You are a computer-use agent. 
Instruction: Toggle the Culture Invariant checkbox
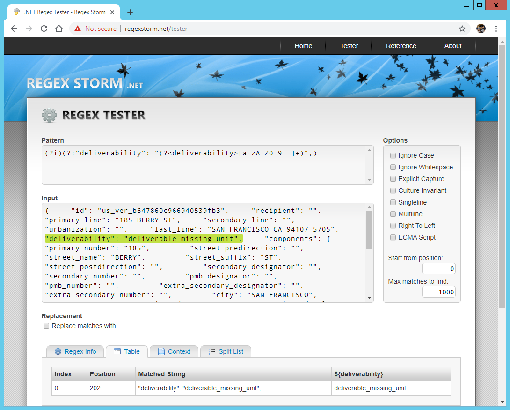tap(393, 190)
